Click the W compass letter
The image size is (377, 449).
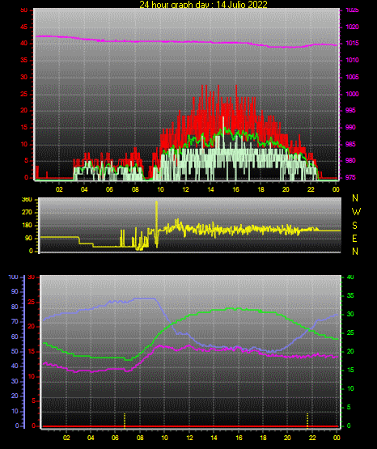point(356,212)
